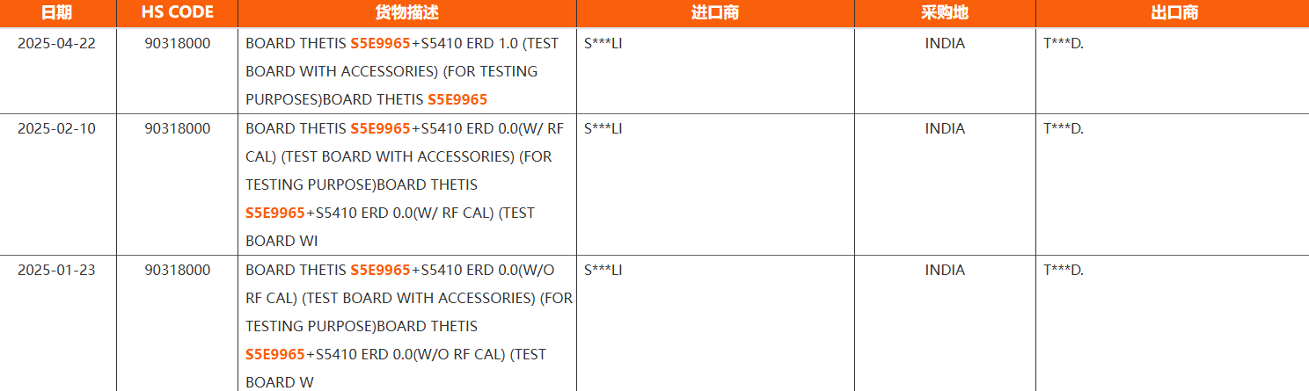The width and height of the screenshot is (1309, 391).
Task: Click INDIA in the 2025-02-10 row
Action: [945, 128]
